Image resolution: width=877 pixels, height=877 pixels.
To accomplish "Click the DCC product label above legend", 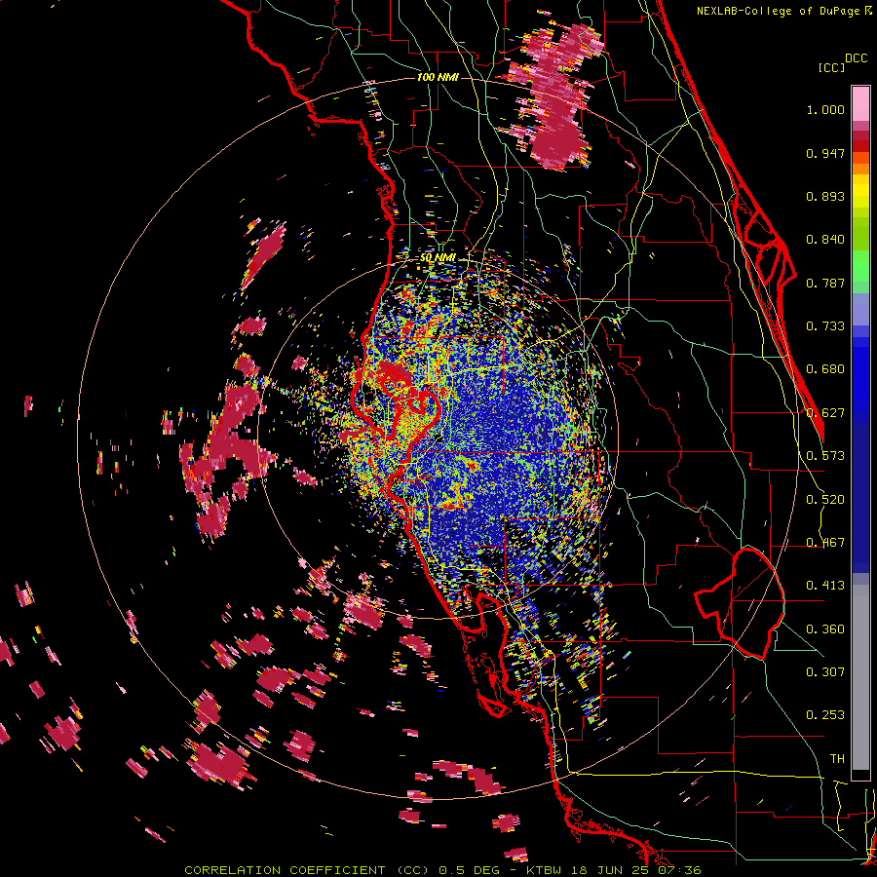I will tap(856, 57).
